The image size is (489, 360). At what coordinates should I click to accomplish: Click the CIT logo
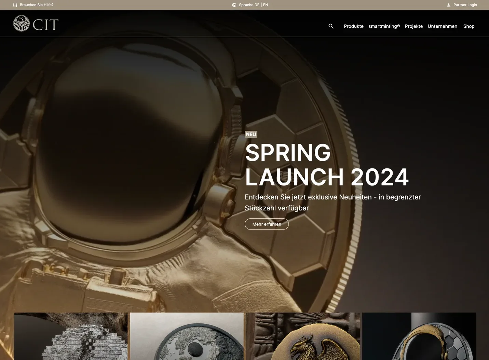click(x=36, y=24)
